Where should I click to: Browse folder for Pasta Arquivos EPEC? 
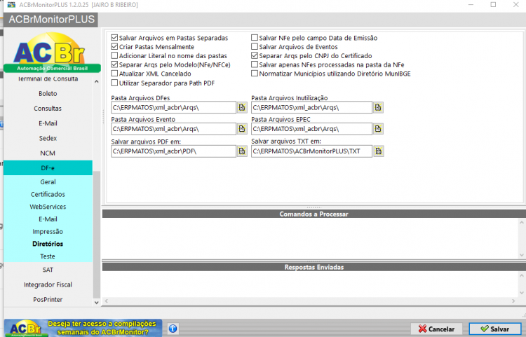point(378,129)
